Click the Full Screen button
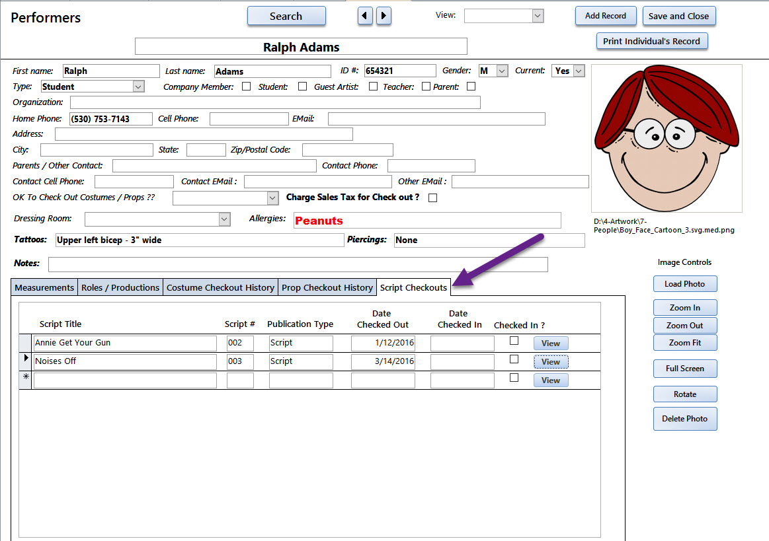This screenshot has width=769, height=541. [x=685, y=369]
